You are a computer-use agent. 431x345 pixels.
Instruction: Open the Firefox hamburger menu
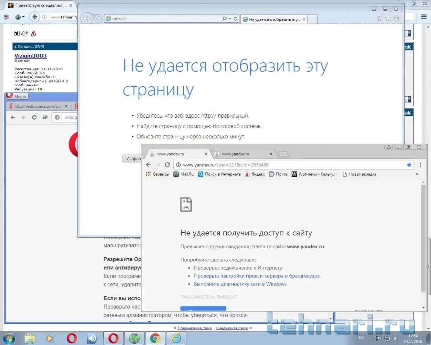[424, 17]
